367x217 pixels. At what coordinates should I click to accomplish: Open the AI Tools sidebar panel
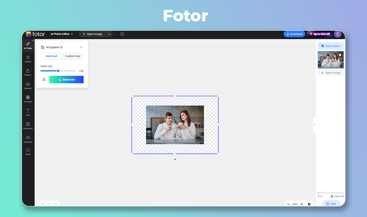pyautogui.click(x=28, y=45)
